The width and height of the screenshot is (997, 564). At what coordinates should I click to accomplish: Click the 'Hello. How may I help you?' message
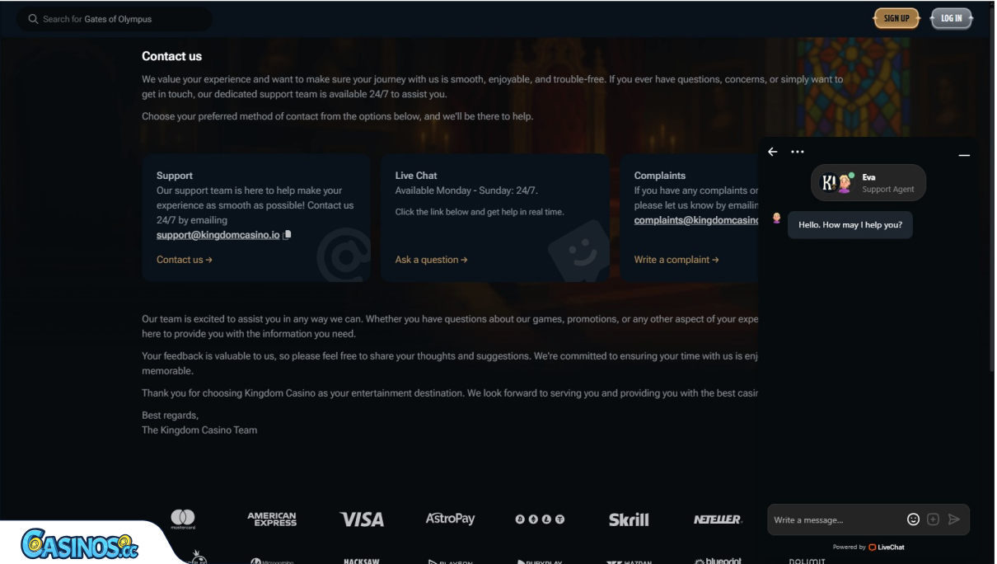pyautogui.click(x=850, y=225)
